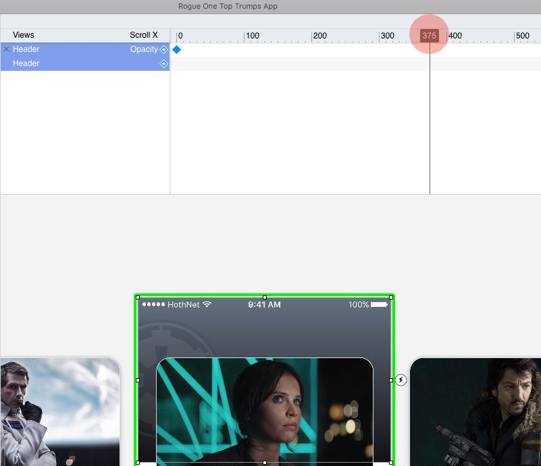Click the top-center selection handle

pyautogui.click(x=265, y=297)
